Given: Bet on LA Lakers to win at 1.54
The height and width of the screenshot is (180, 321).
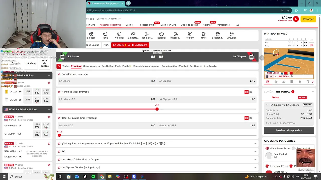Looking at the screenshot, I should [x=107, y=81].
